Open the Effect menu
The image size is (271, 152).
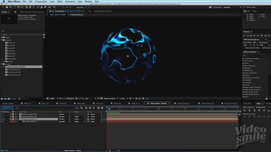pyautogui.click(x=60, y=2)
